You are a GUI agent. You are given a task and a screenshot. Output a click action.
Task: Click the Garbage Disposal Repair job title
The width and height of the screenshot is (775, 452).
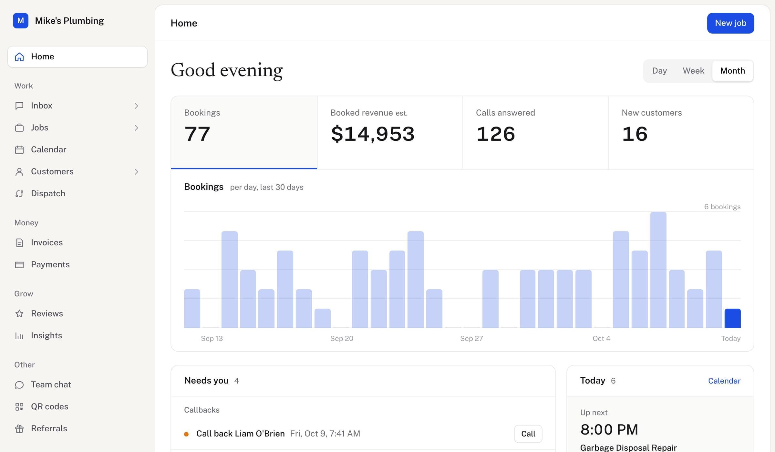[628, 447]
